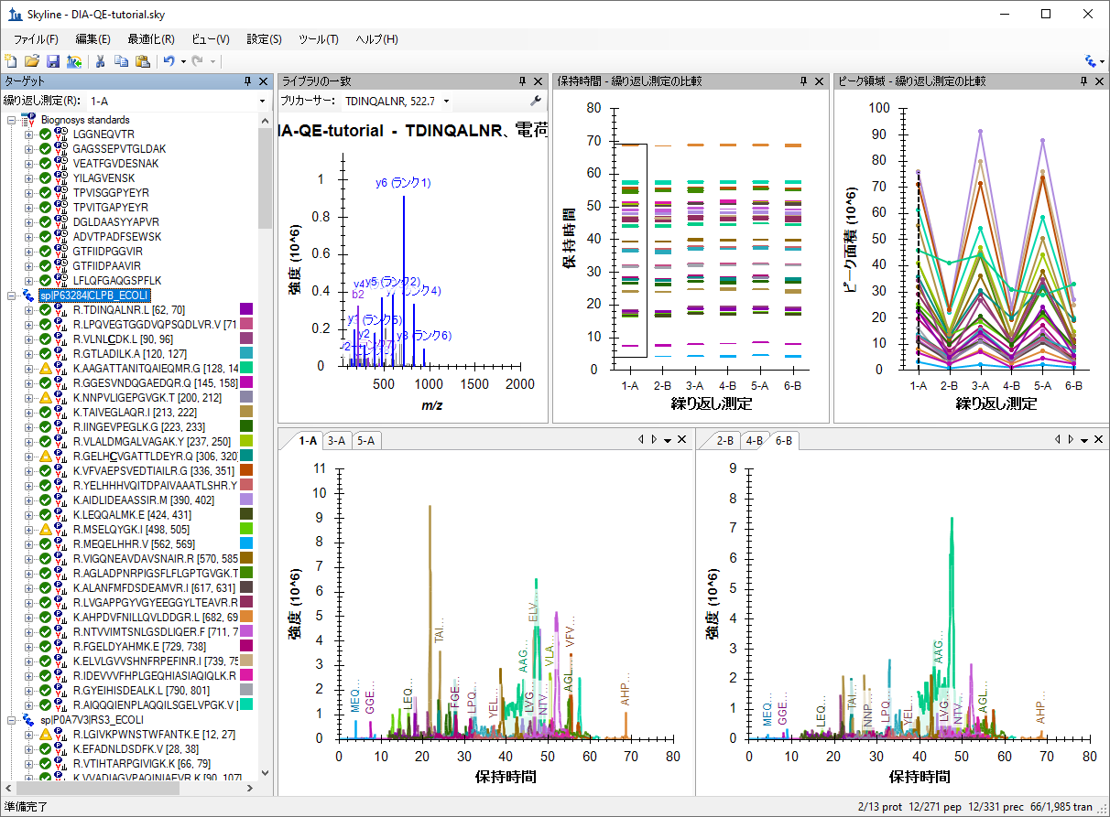Viewport: 1110px width, 817px height.
Task: Click the Cut scissors icon
Action: (100, 61)
